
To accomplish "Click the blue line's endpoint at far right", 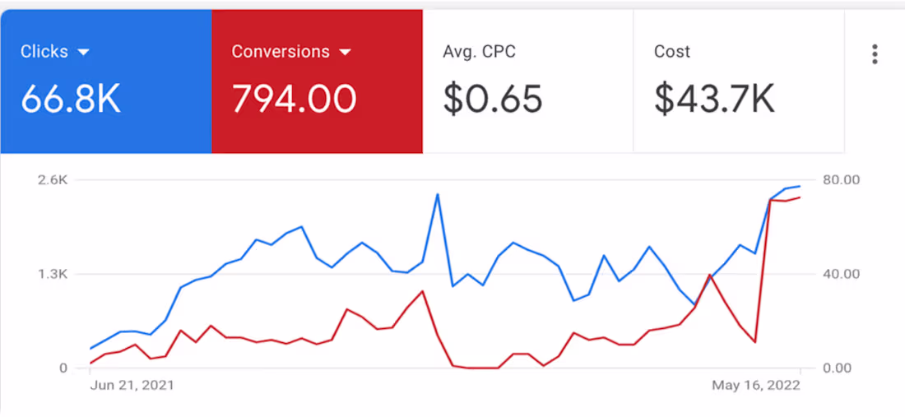I will click(800, 187).
